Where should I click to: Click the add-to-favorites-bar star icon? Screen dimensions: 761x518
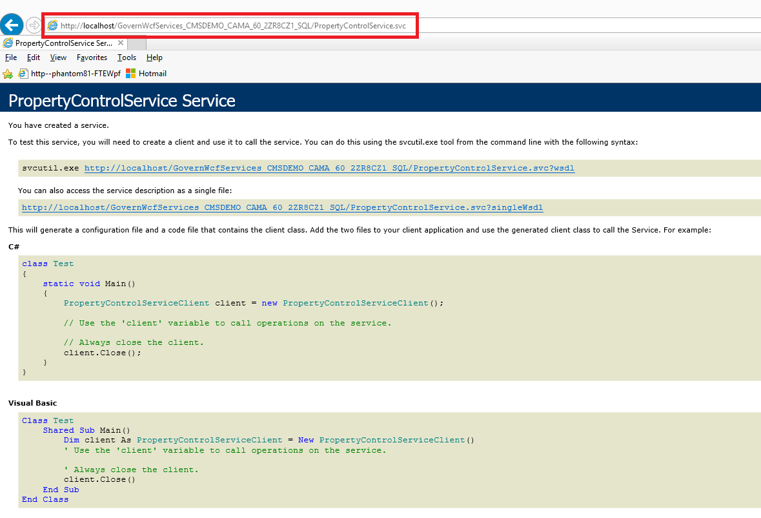pos(8,74)
